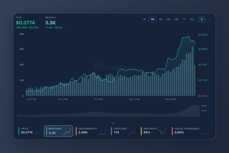Click the Tue 3 PM axis label
This screenshot has width=229, height=153.
click(x=31, y=99)
